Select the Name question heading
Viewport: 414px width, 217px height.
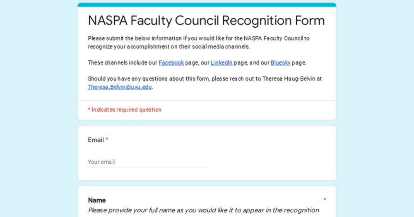[97, 200]
